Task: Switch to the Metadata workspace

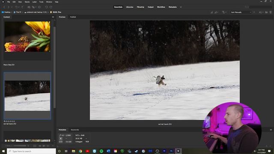Action: (173, 7)
